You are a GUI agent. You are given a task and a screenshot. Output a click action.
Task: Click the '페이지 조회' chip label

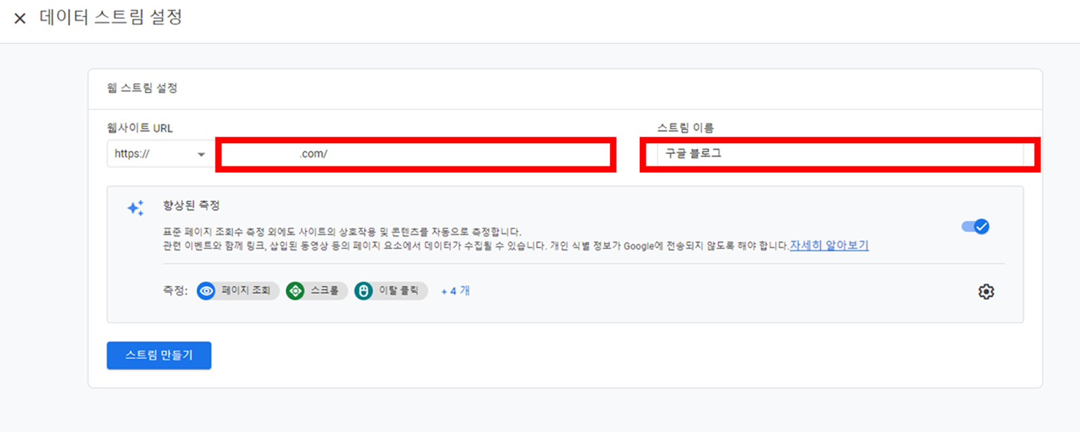pyautogui.click(x=246, y=290)
